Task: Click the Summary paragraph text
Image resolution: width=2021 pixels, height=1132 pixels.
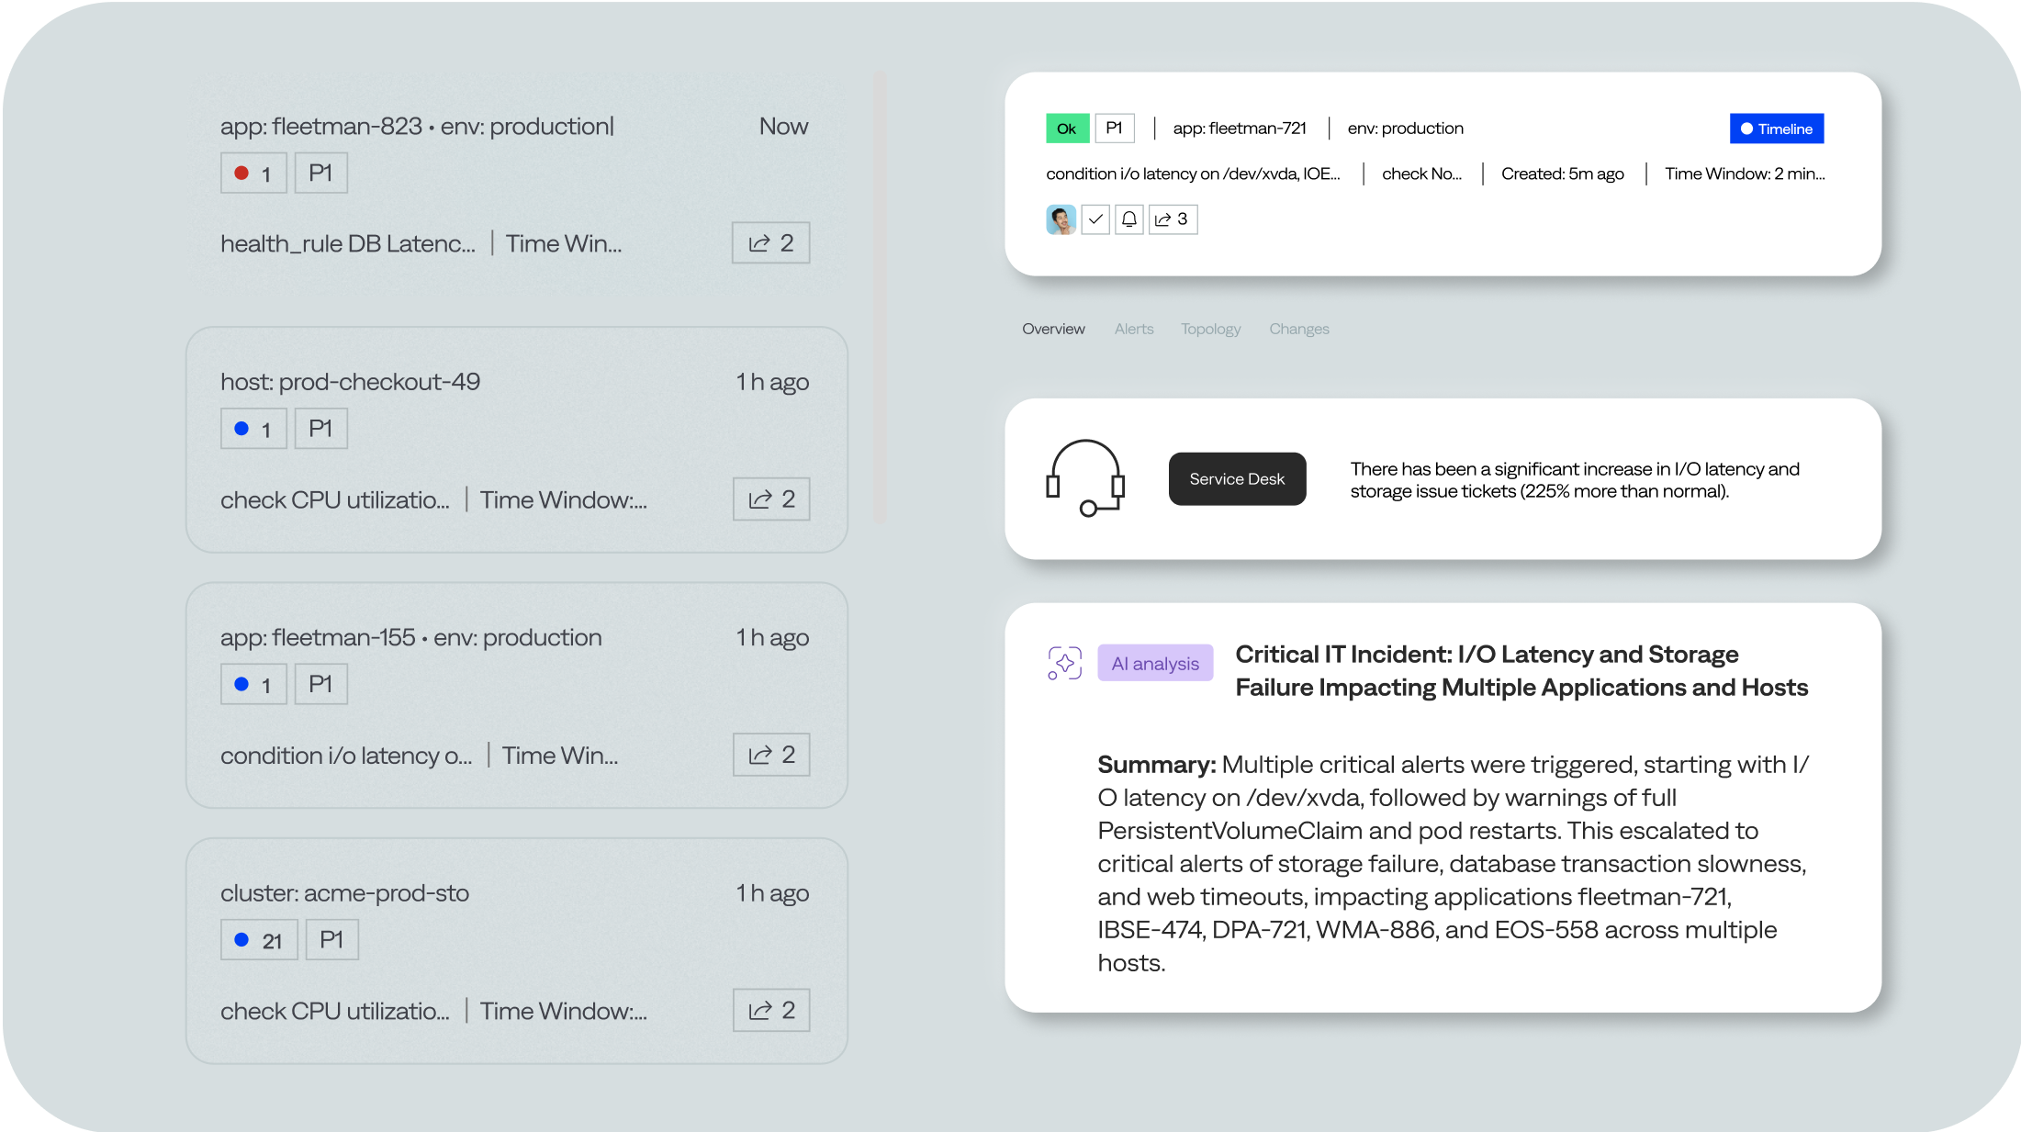Action: pyautogui.click(x=1454, y=864)
